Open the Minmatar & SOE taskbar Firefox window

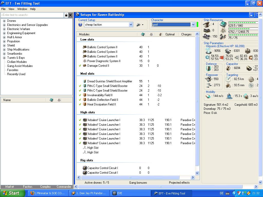point(48,193)
